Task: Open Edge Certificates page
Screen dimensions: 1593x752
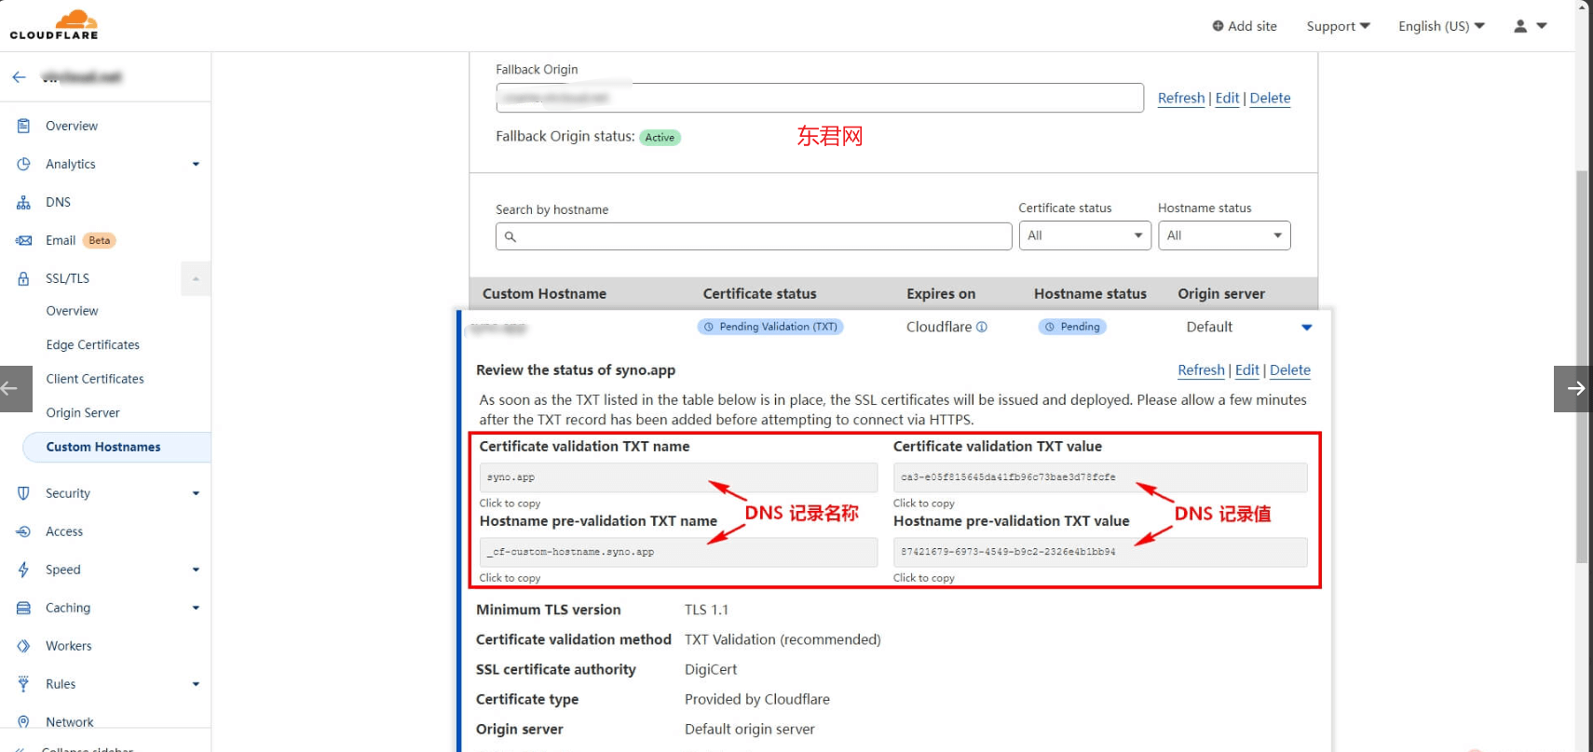Action: (93, 344)
